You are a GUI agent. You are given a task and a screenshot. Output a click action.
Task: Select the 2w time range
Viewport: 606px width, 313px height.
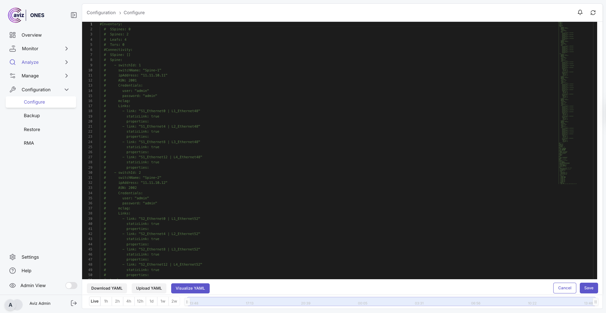(174, 301)
